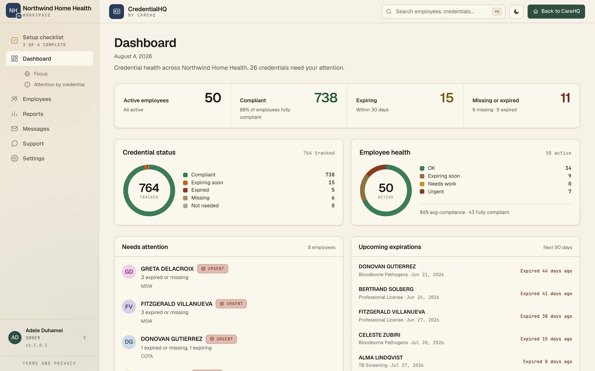The image size is (595, 371).
Task: Open FITZGERALD VILLANUEVA in Needs attention
Action: (x=228, y=312)
